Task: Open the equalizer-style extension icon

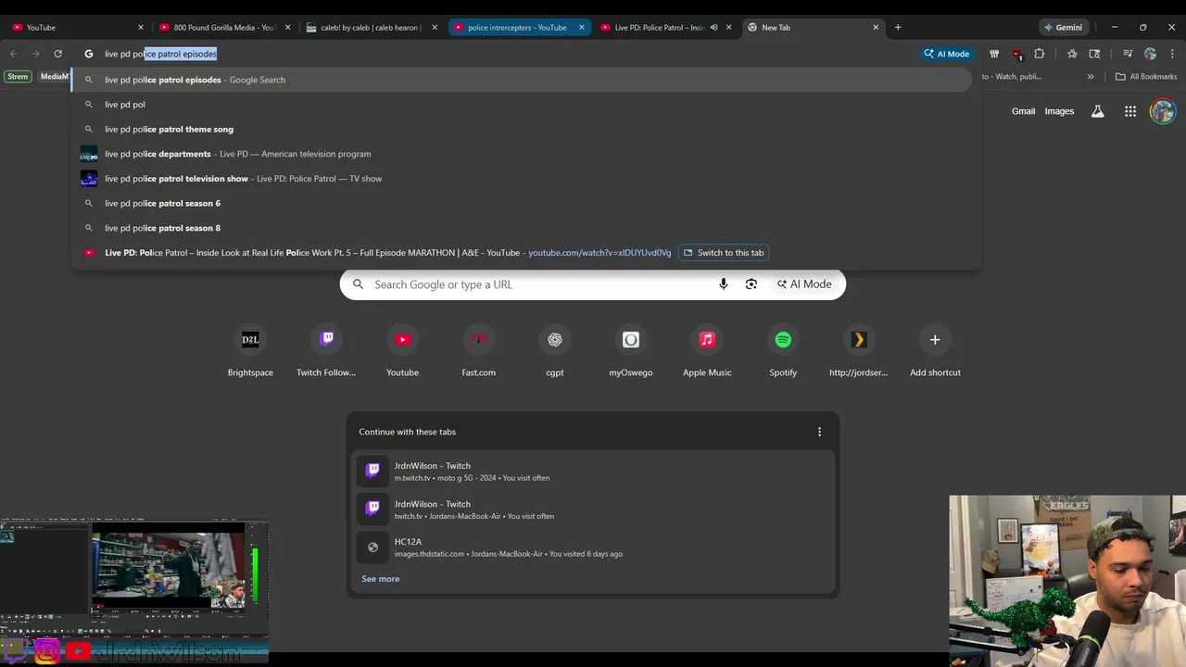Action: (x=994, y=54)
